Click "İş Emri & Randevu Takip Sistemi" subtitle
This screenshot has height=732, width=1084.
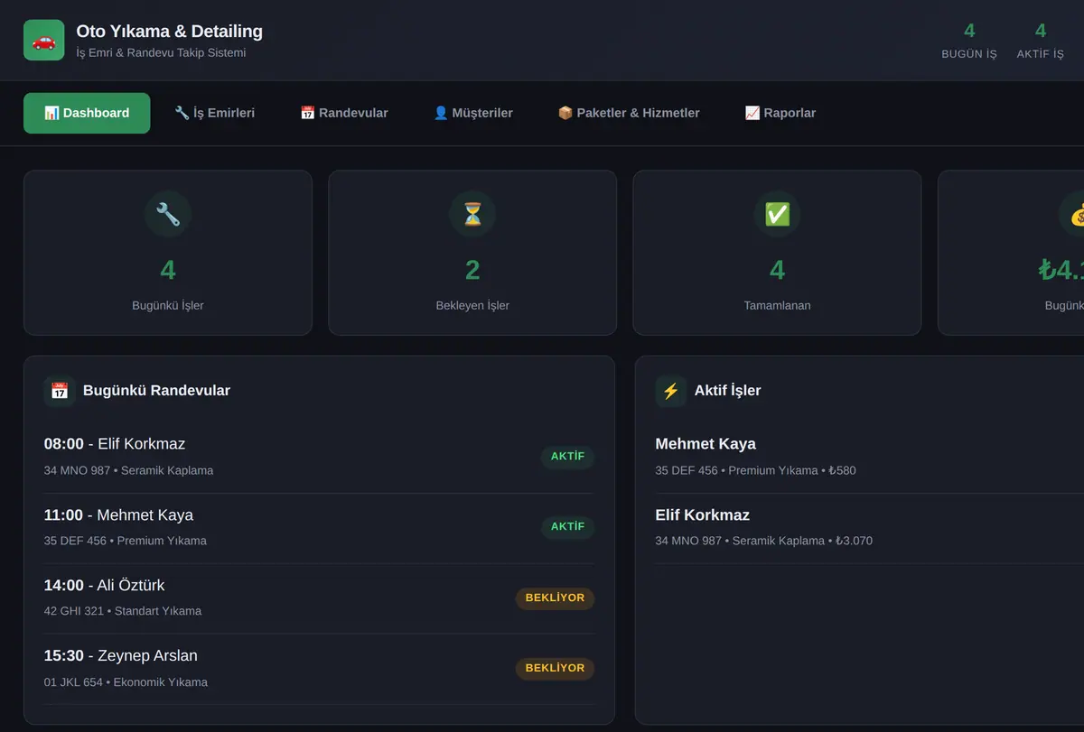coord(161,53)
